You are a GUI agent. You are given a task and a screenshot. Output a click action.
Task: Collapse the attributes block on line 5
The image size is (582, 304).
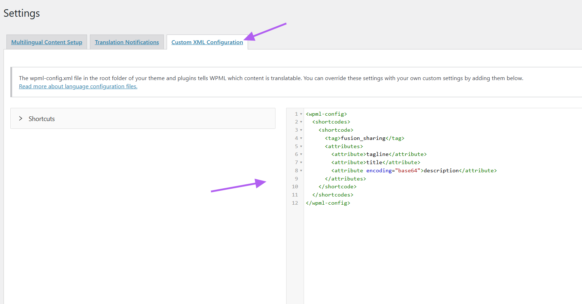coord(301,147)
